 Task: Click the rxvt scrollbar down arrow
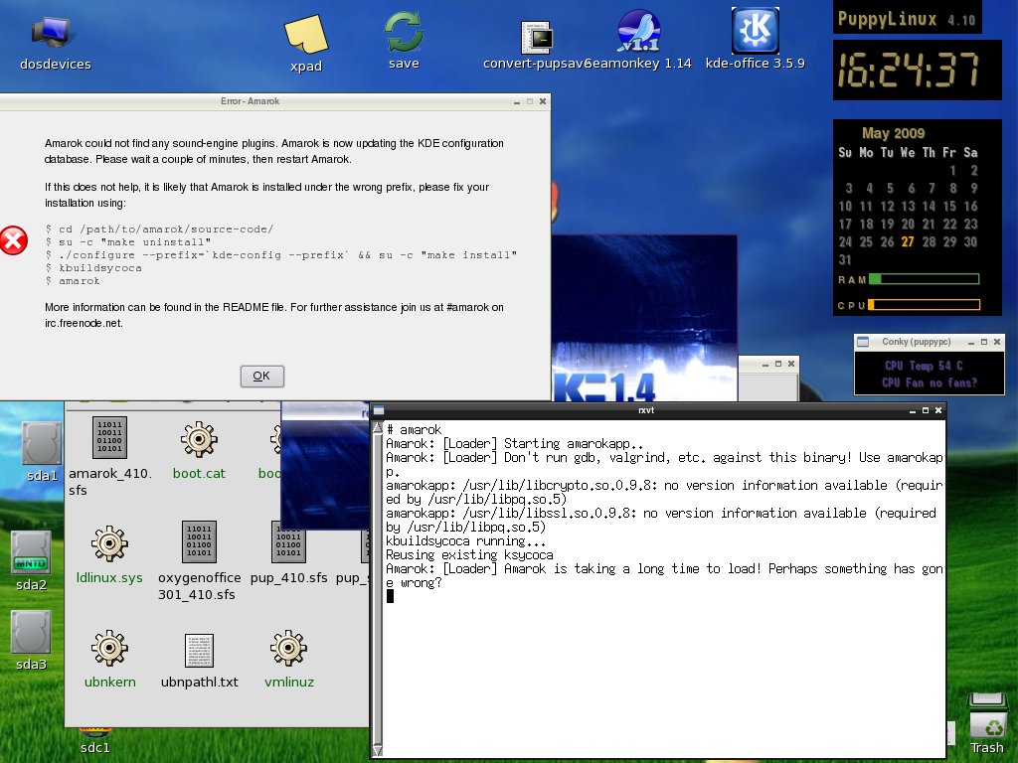[377, 751]
